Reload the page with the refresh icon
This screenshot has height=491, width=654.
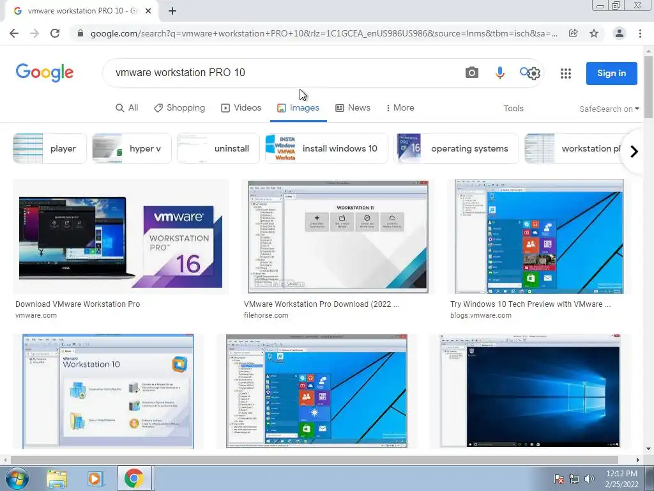55,33
